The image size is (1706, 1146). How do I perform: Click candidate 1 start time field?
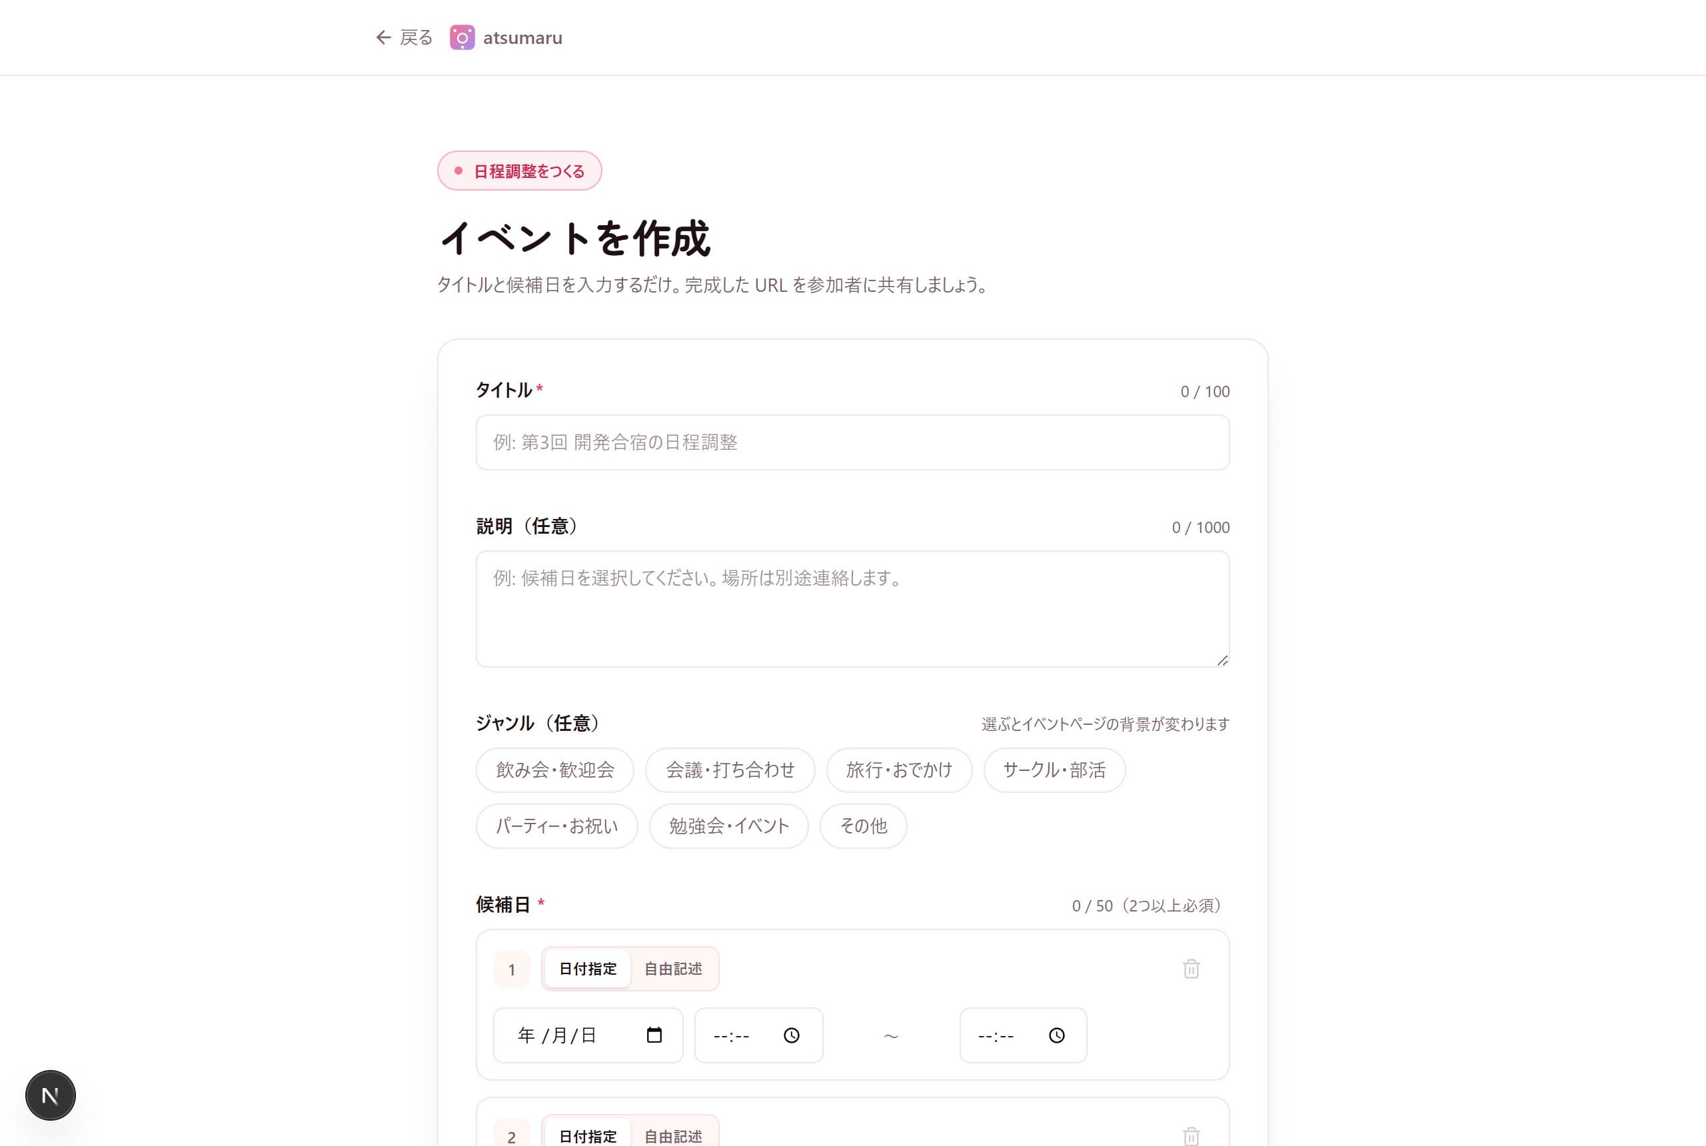(x=759, y=1035)
